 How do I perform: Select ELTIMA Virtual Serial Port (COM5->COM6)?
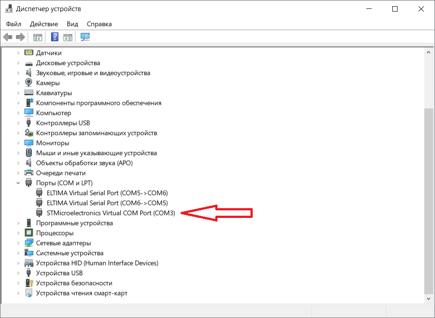107,193
